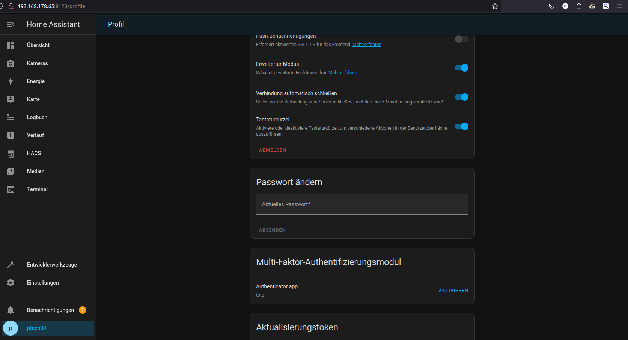Select Logbuch in the sidebar
Screen dimensions: 628x340
37,117
